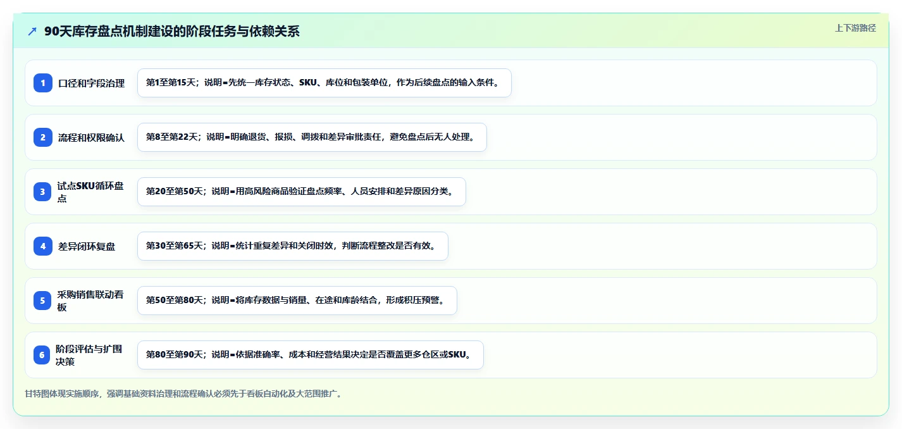Viewport: 902px width, 429px height.
Task: Click the 第8至第22天 description box
Action: [x=312, y=137]
